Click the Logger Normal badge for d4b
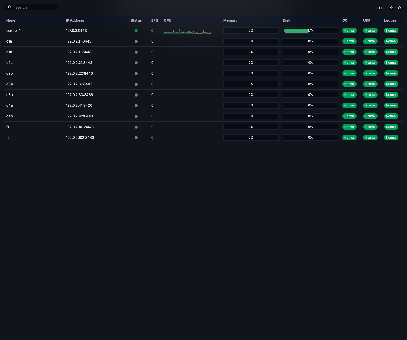Screen dimensions: 407x340 [x=391, y=116]
